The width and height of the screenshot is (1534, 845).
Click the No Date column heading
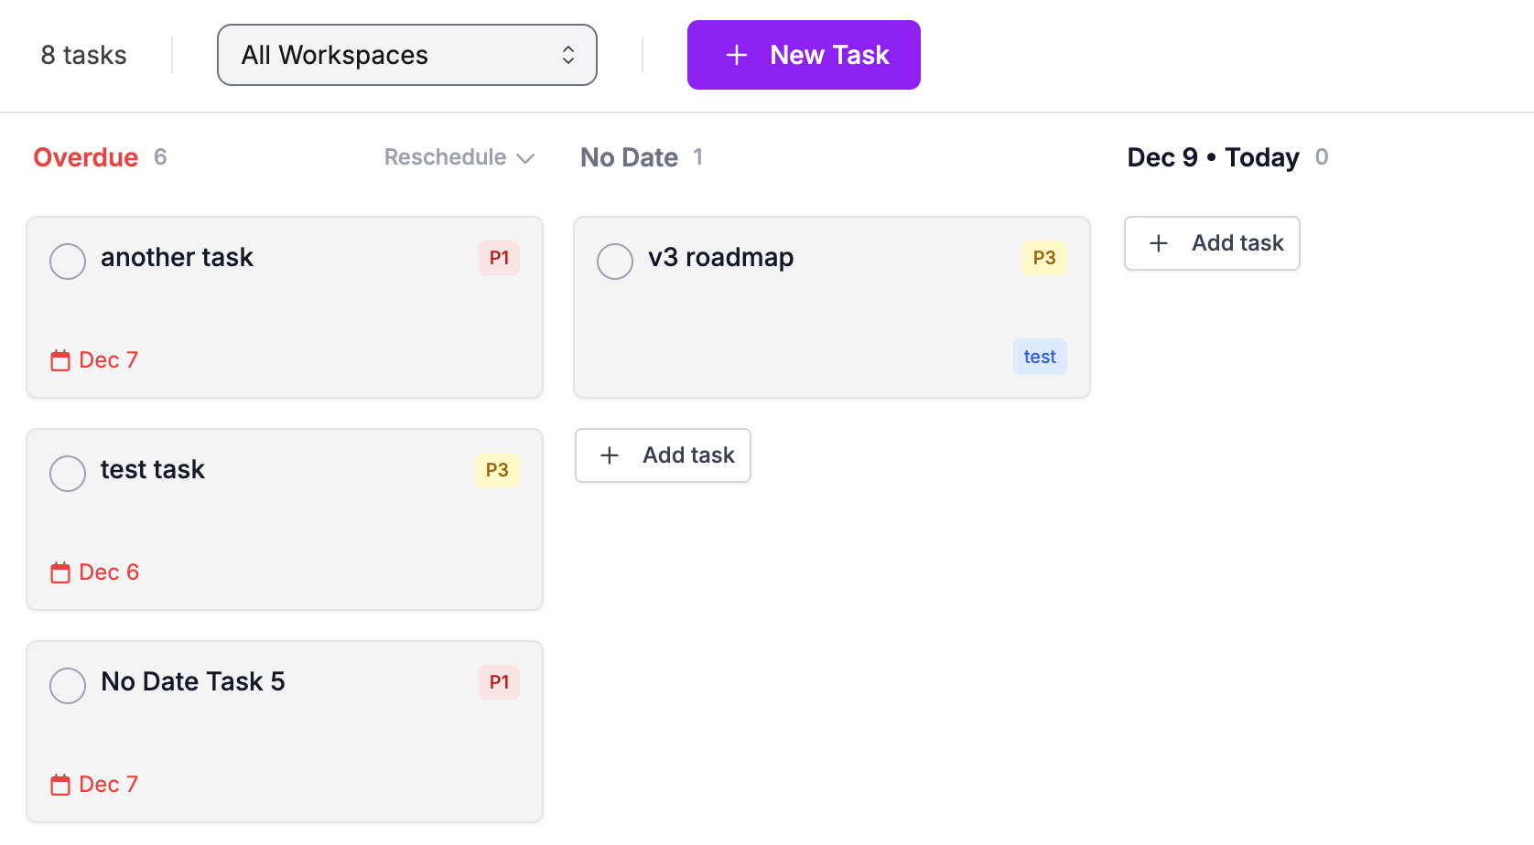(x=630, y=157)
